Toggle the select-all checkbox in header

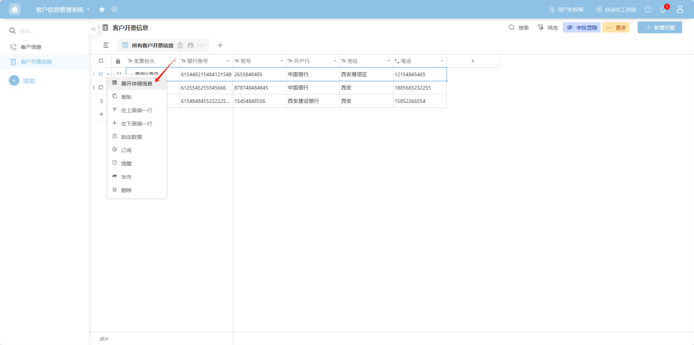[x=101, y=61]
